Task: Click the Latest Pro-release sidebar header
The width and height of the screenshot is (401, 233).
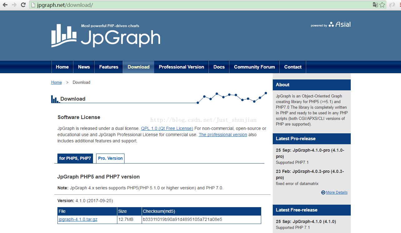Action: 312,139
